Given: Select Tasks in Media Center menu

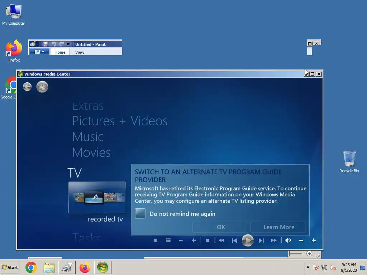Looking at the screenshot, I should (86, 238).
